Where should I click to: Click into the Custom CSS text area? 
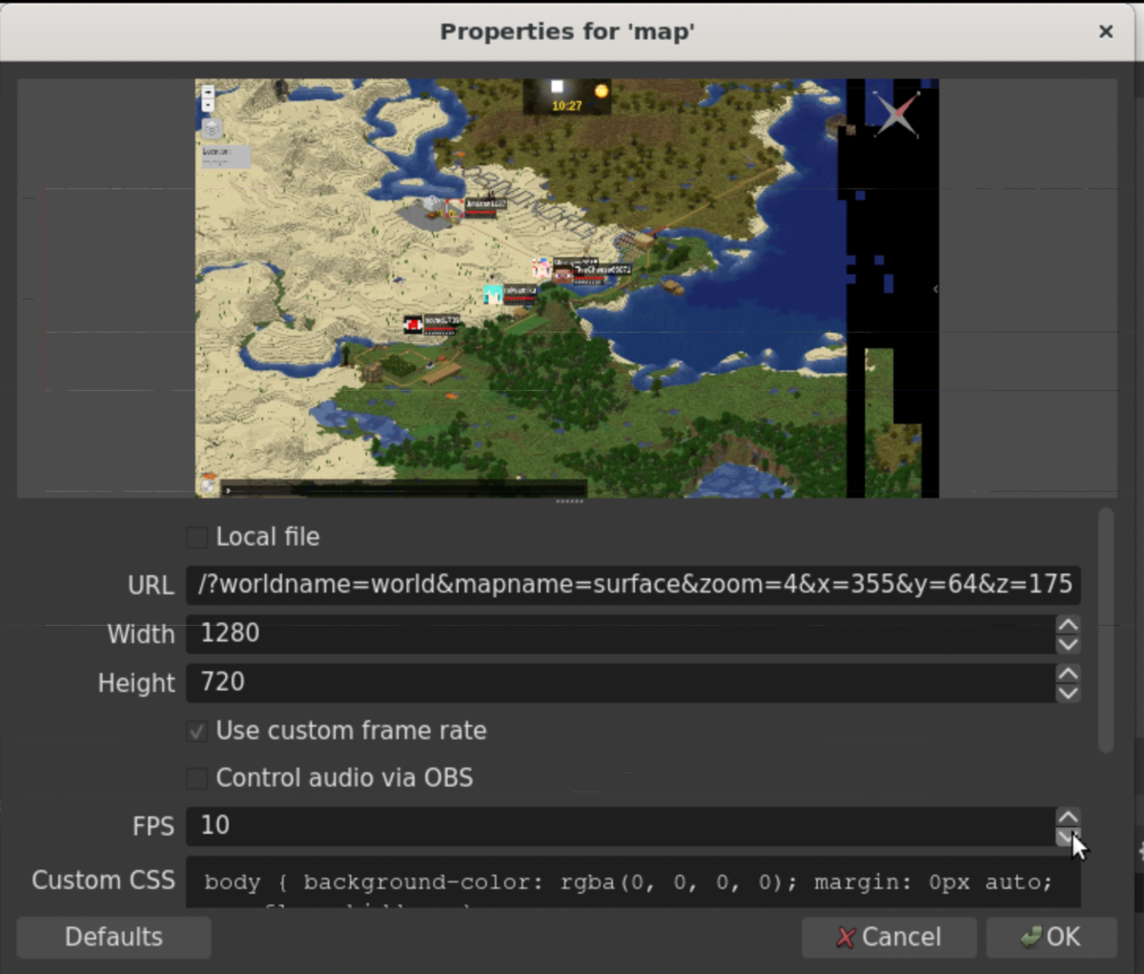click(633, 882)
